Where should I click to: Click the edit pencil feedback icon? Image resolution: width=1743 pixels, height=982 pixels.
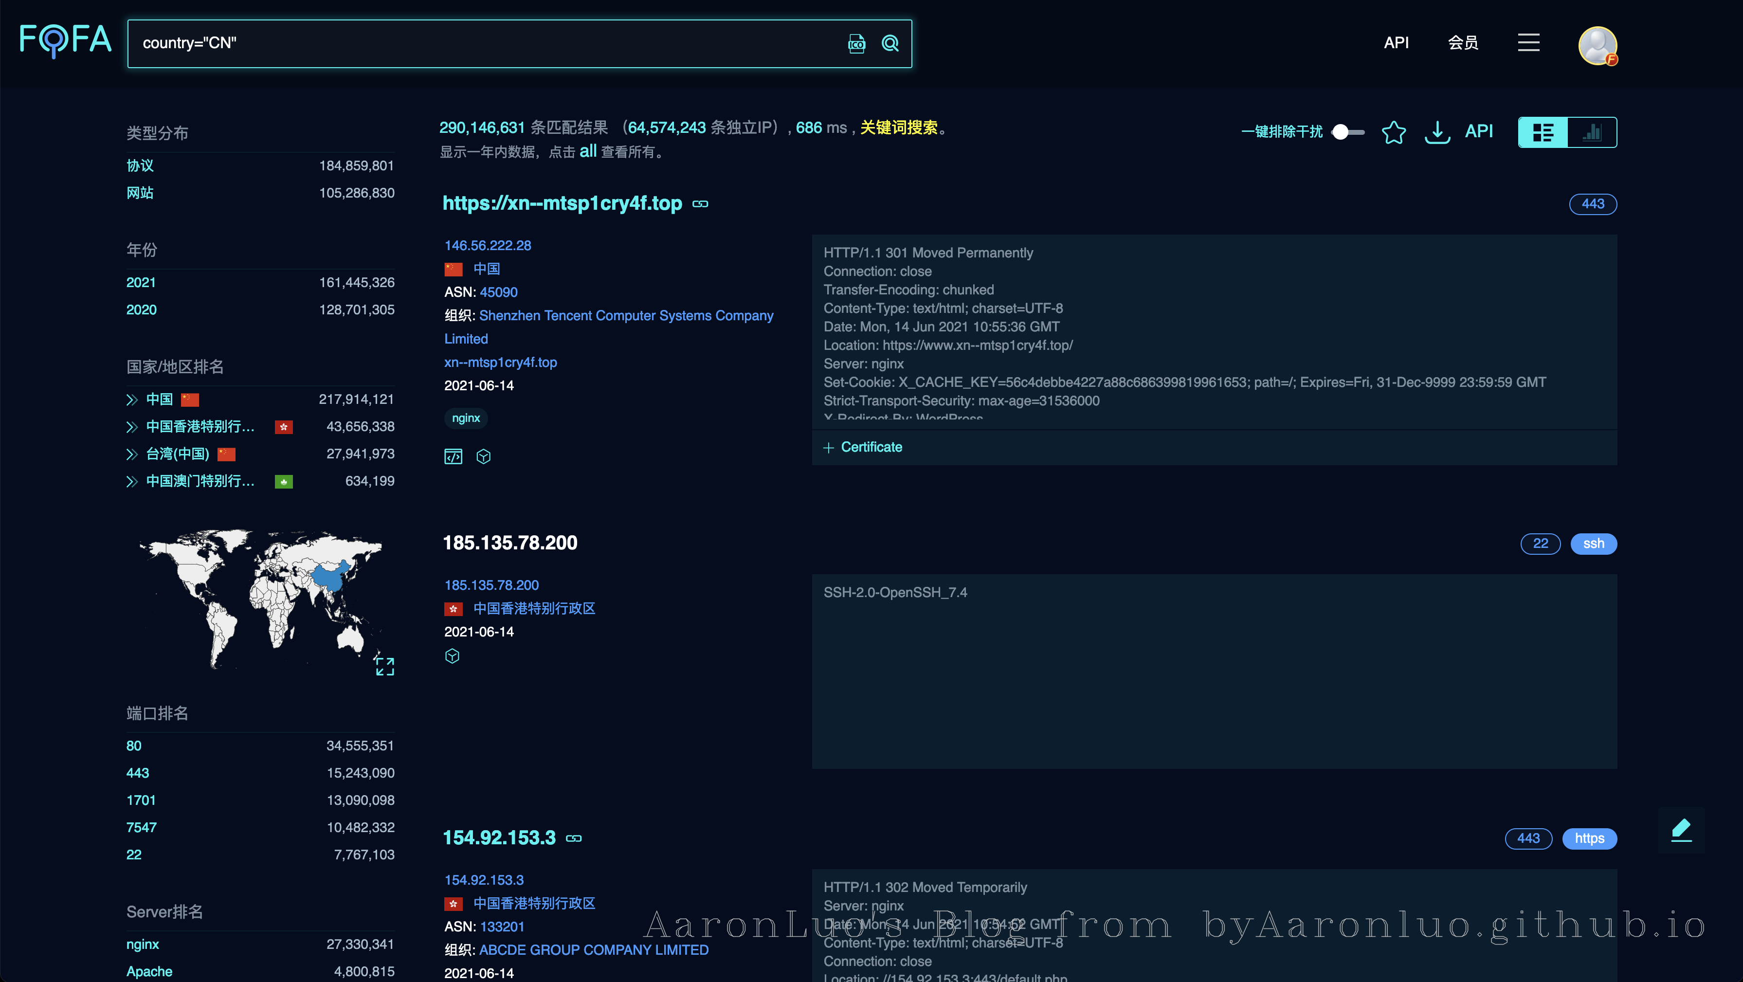1681,830
